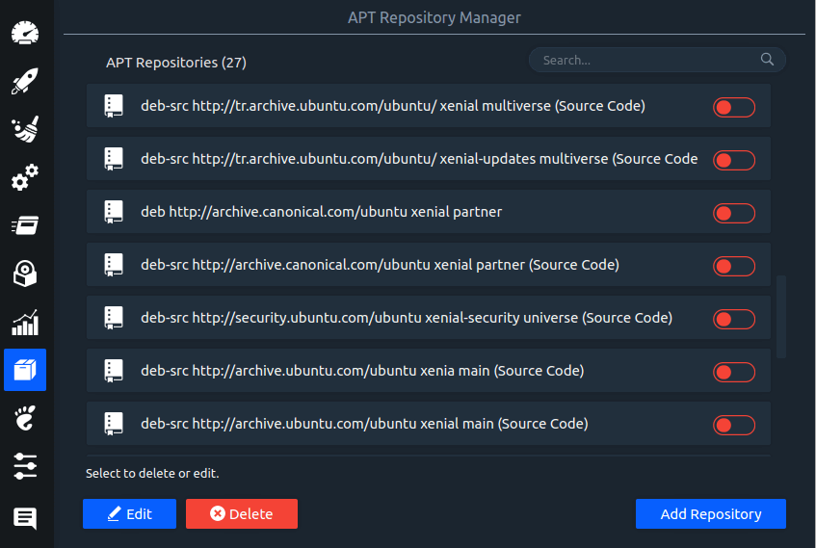The width and height of the screenshot is (816, 548).
Task: Click the red Delete button
Action: (242, 514)
